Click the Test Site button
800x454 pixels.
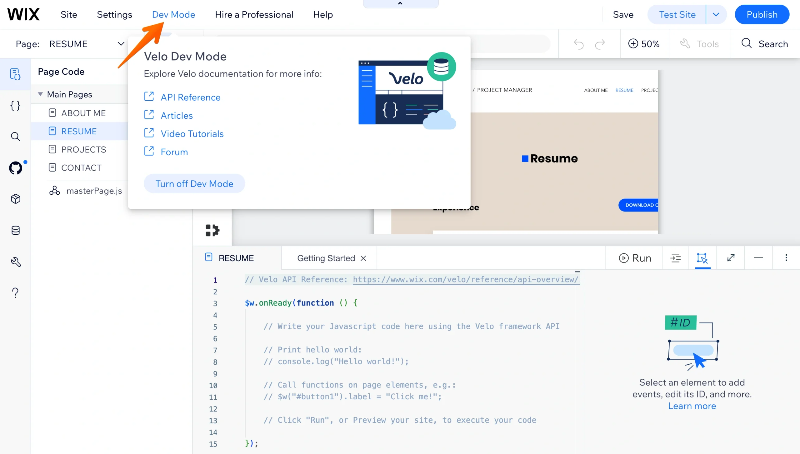(677, 14)
